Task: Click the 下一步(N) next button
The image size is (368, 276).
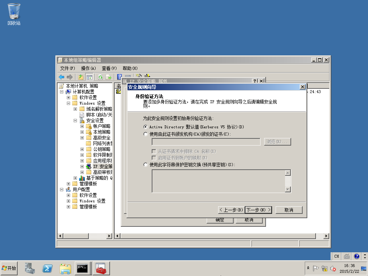Action: (x=258, y=210)
